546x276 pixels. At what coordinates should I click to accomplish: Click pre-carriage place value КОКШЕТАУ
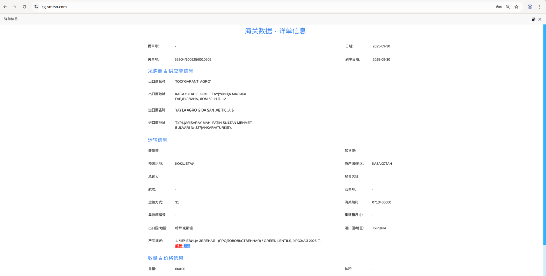click(x=185, y=163)
